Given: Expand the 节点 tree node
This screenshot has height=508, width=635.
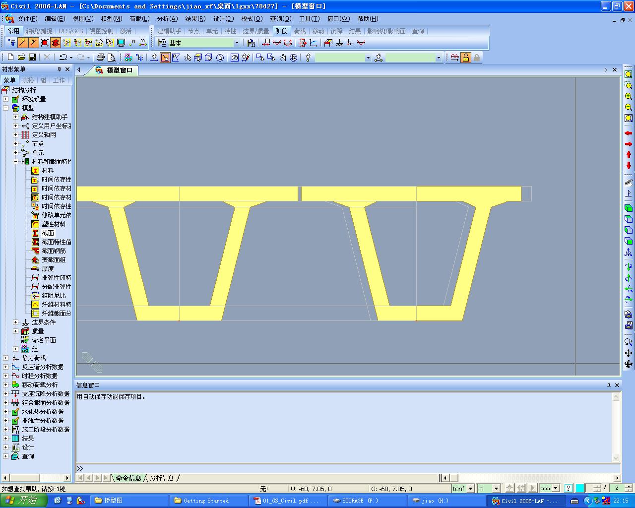Looking at the screenshot, I should [x=15, y=144].
